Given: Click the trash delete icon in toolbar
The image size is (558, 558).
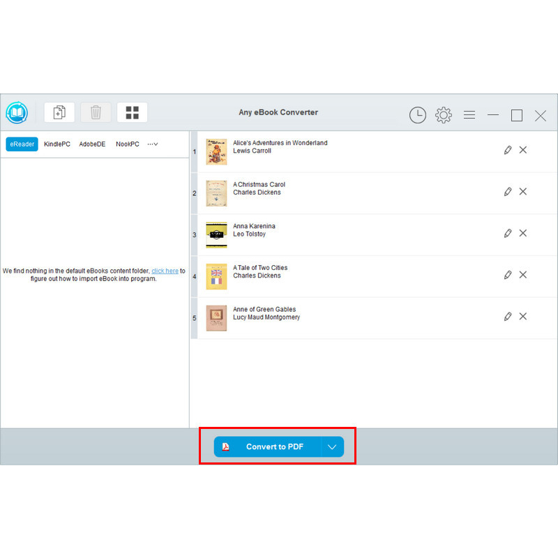Looking at the screenshot, I should click(96, 112).
